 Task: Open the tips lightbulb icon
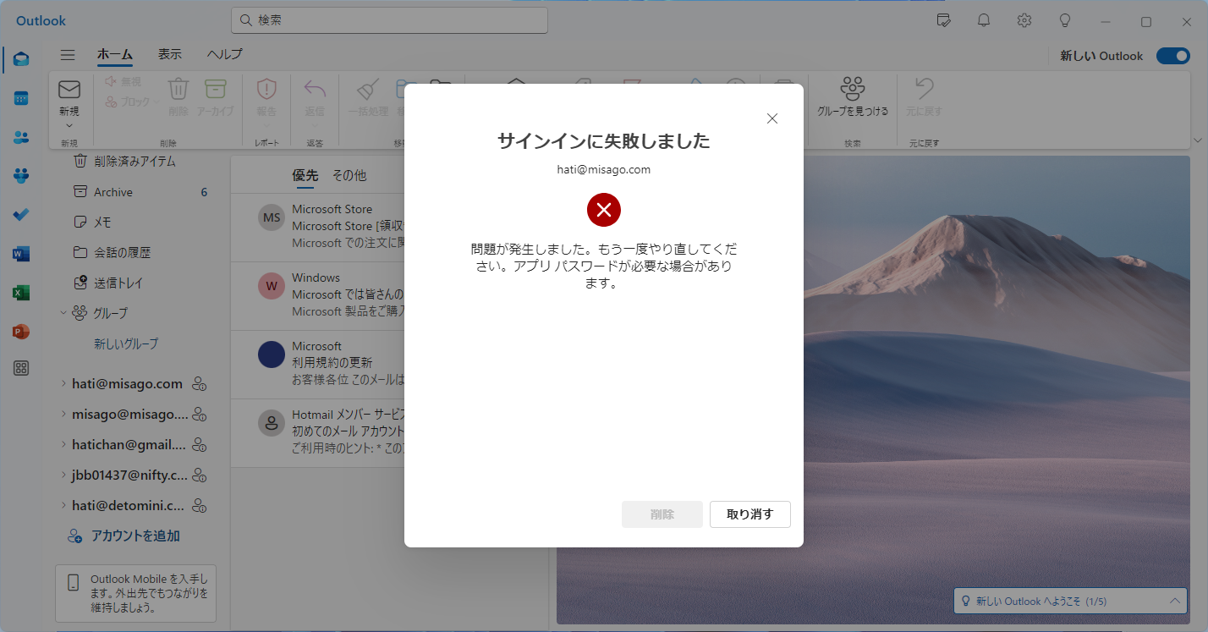[x=1065, y=20]
